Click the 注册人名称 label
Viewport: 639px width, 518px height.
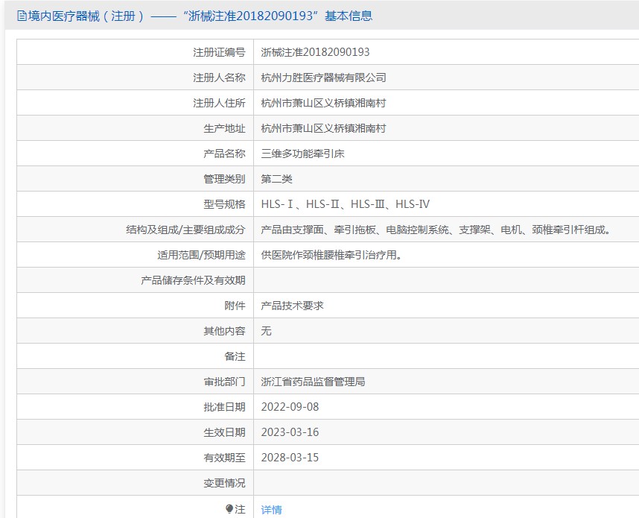[x=219, y=78]
